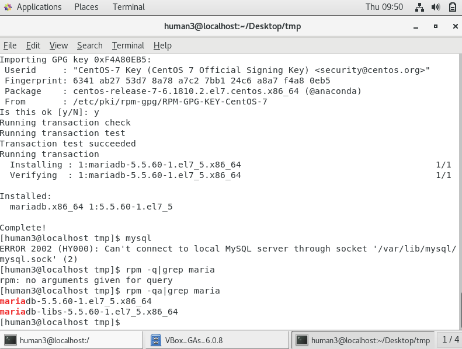Maximize the terminal window
The image size is (462, 349).
(x=436, y=26)
